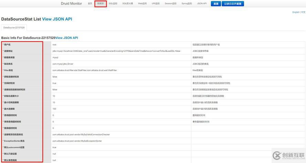Go to SQL监控 in the navbar
Screen dimensions: 306x163
click(113, 3)
